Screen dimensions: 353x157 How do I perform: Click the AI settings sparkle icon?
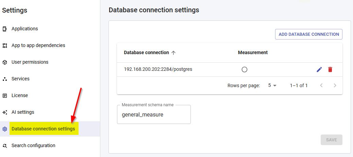pos(5,112)
